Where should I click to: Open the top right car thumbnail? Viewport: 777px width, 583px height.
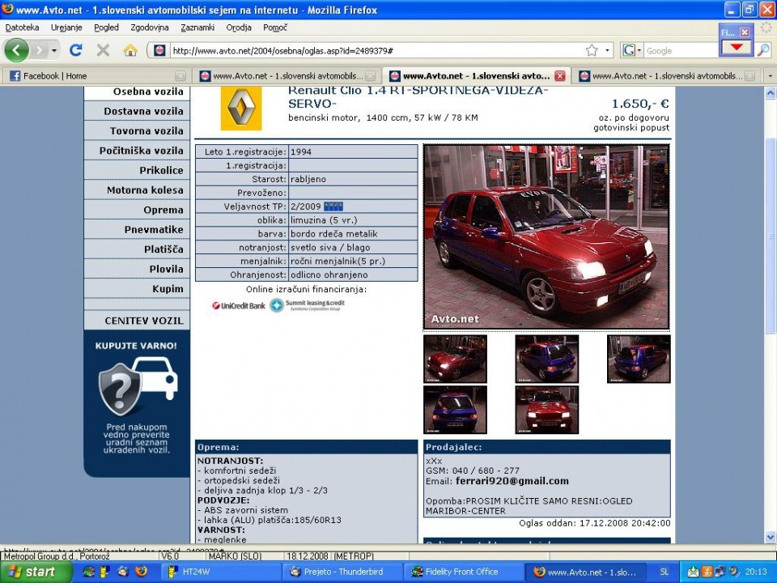(x=639, y=359)
